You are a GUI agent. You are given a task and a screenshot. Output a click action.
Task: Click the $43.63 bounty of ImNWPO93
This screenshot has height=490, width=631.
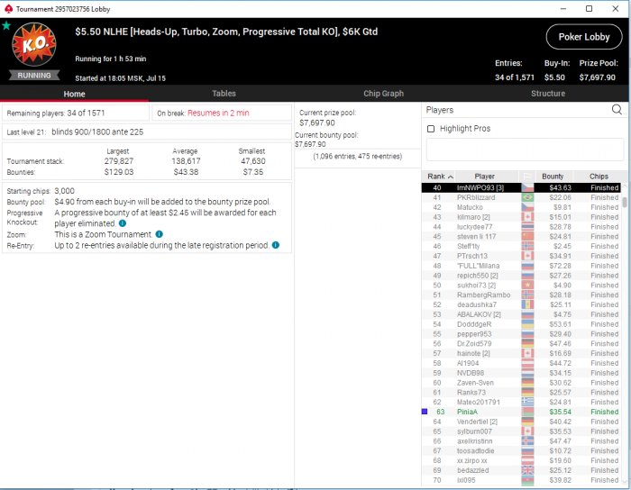(x=560, y=187)
